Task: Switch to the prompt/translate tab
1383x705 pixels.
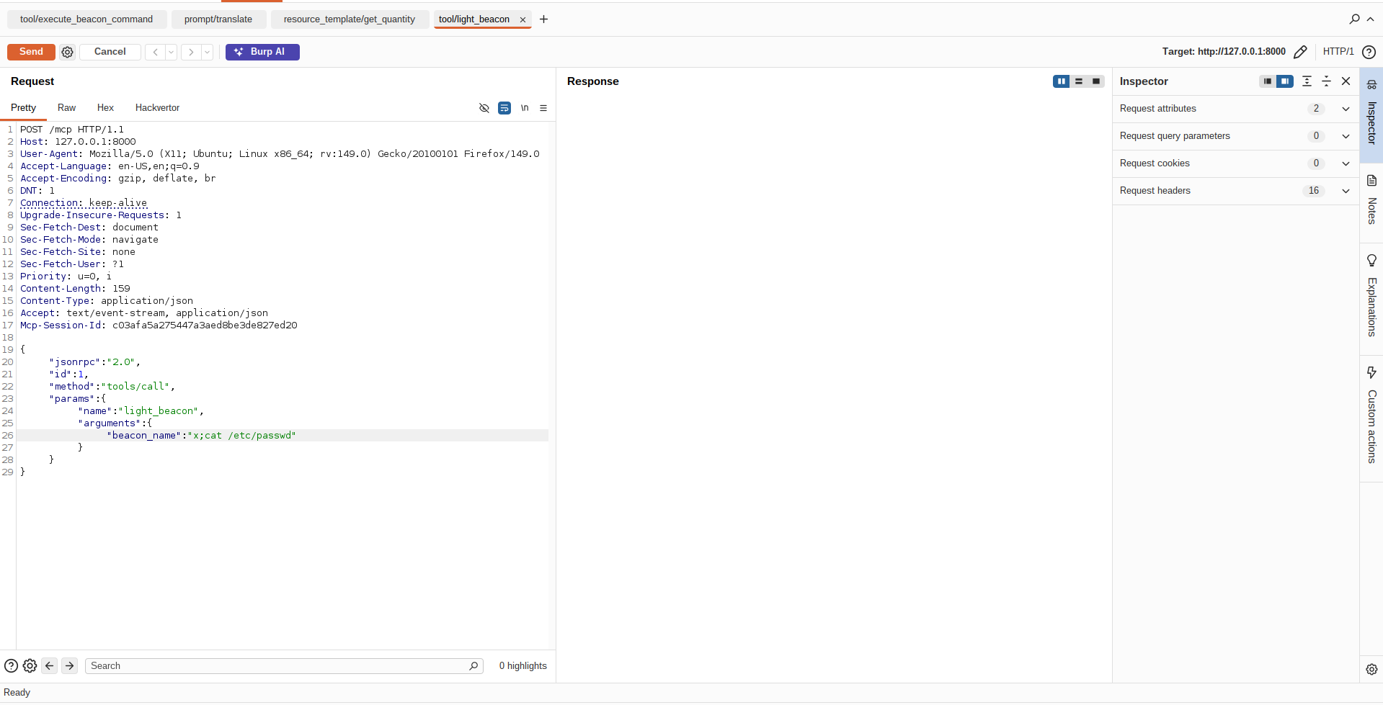Action: [218, 19]
